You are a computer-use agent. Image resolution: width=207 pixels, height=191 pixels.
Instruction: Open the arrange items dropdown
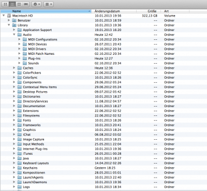tap(49, 4)
